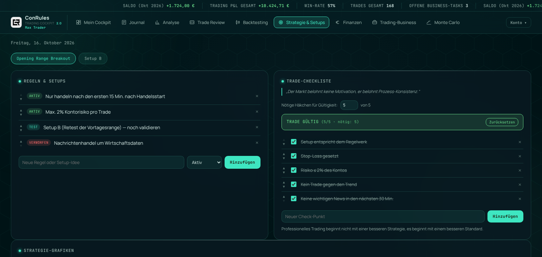Navigate to Analyse
This screenshot has height=257, width=542.
pyautogui.click(x=167, y=22)
